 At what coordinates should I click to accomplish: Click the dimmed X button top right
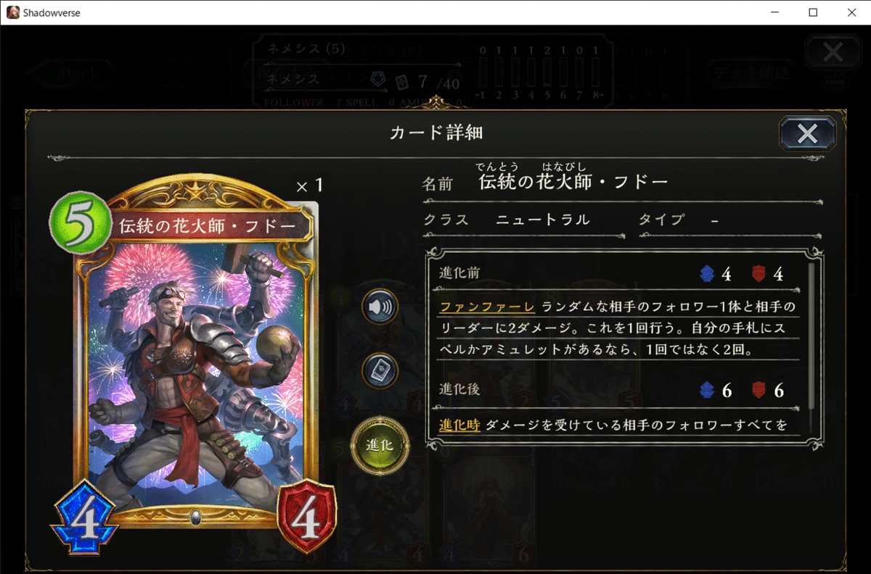833,53
